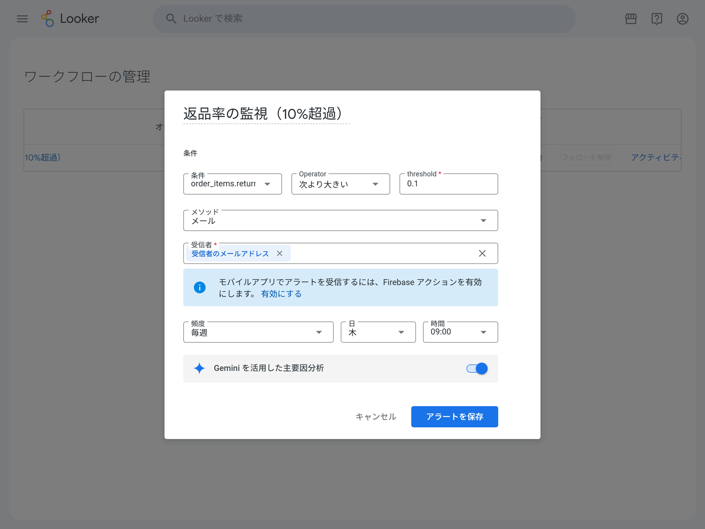Screen dimensions: 705x529
Task: Open the help question-mark icon
Action: pos(656,19)
